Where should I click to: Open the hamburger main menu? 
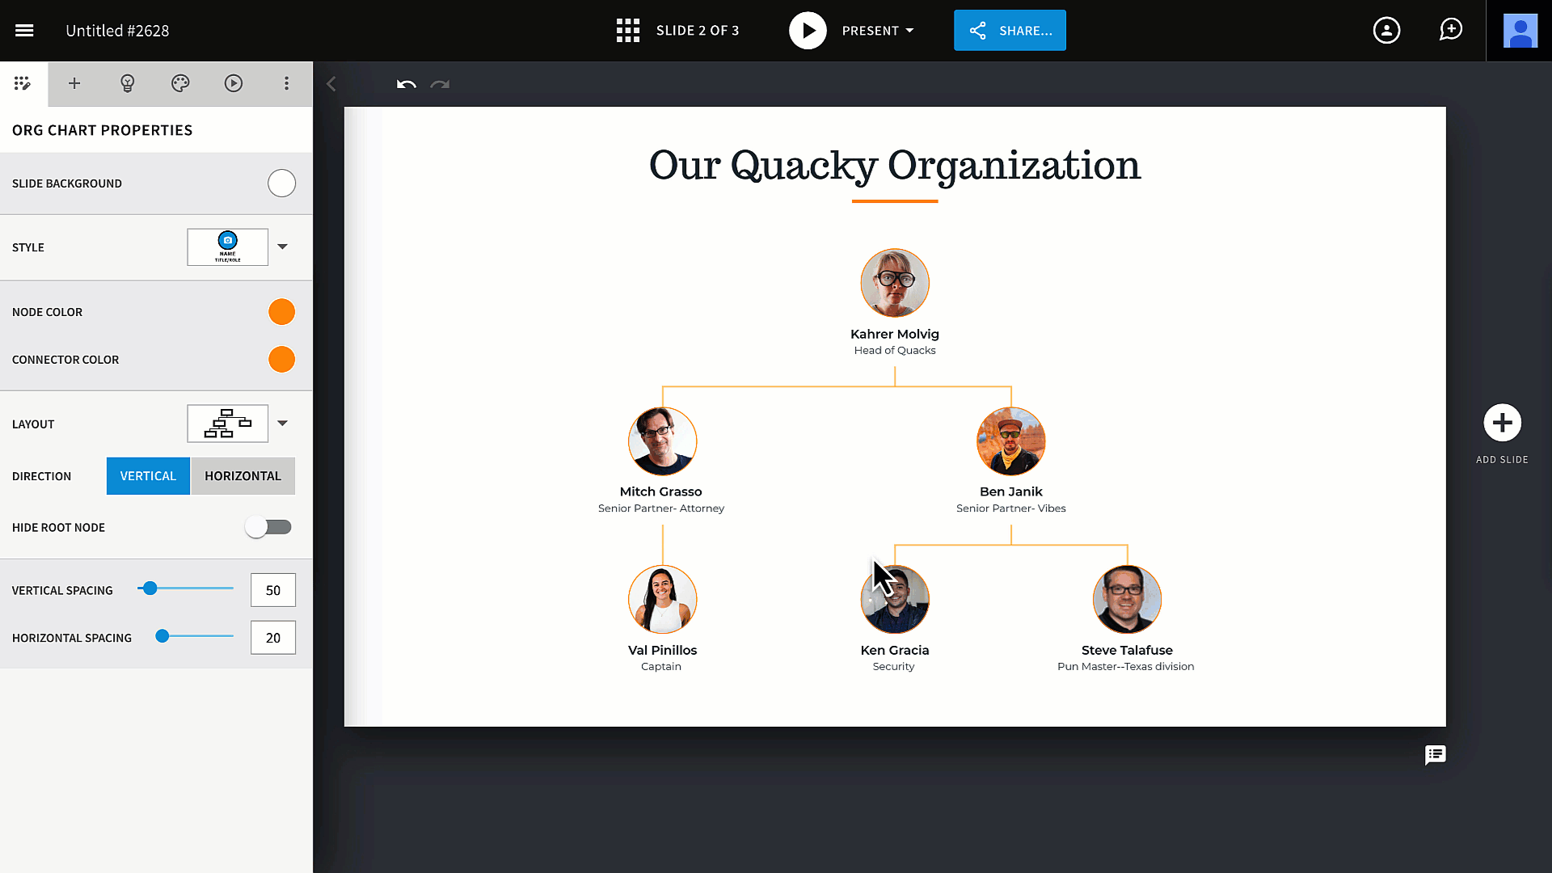(x=24, y=31)
